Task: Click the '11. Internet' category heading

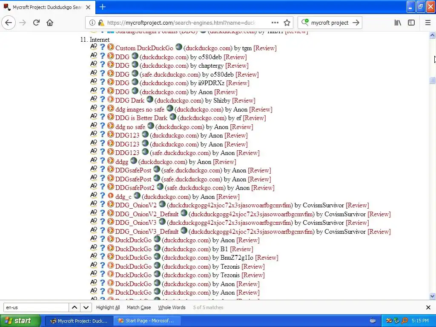Action: coord(95,40)
